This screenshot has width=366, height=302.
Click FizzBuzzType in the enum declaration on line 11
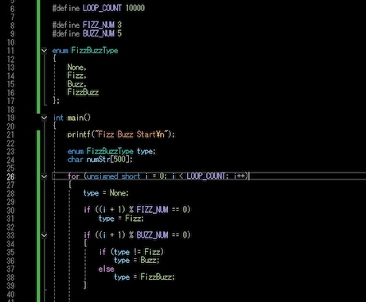[x=95, y=50]
